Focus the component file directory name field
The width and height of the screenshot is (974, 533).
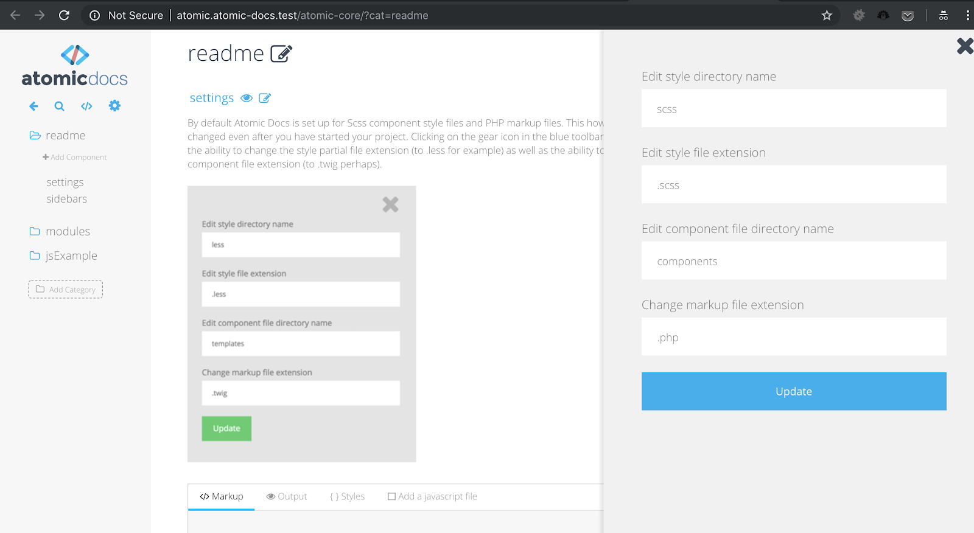coord(794,260)
